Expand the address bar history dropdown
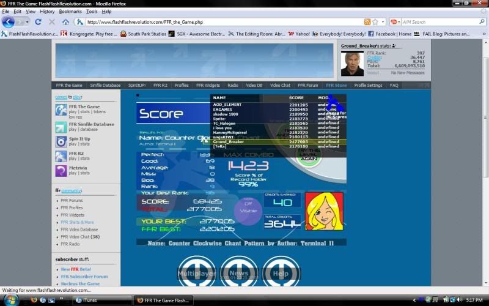The height and width of the screenshot is (306, 489). tap(383, 22)
